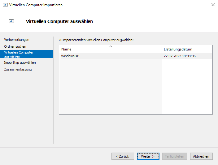The width and height of the screenshot is (218, 165).
Task: Sort the list by Name column header
Action: 111,49
